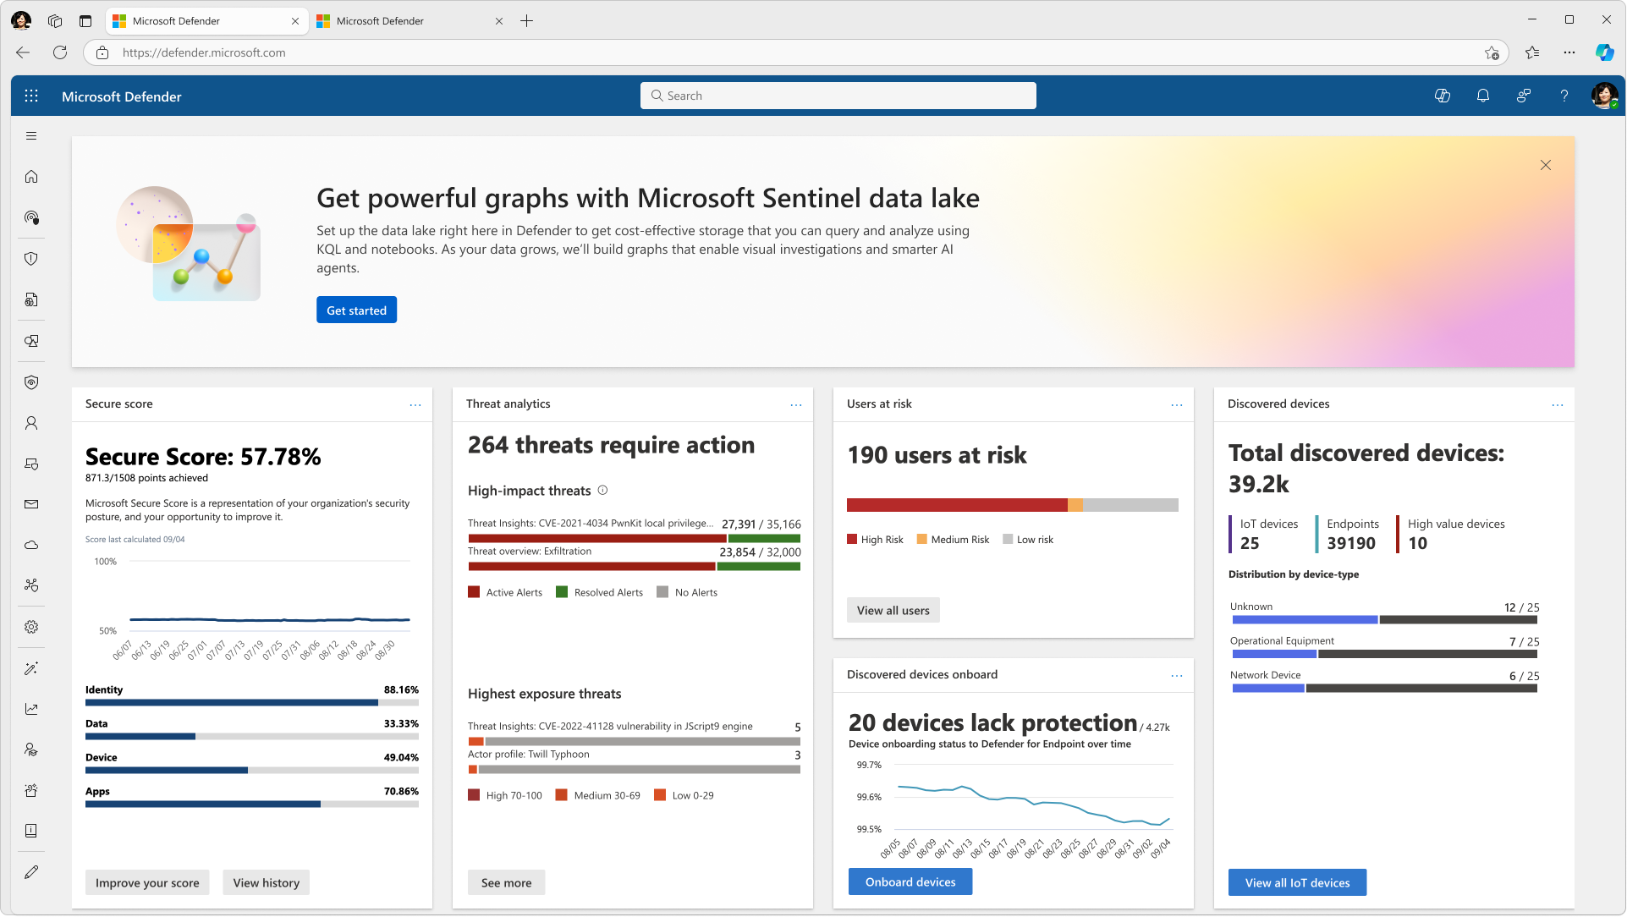
Task: Open Threat analytics card ellipsis menu
Action: [796, 405]
